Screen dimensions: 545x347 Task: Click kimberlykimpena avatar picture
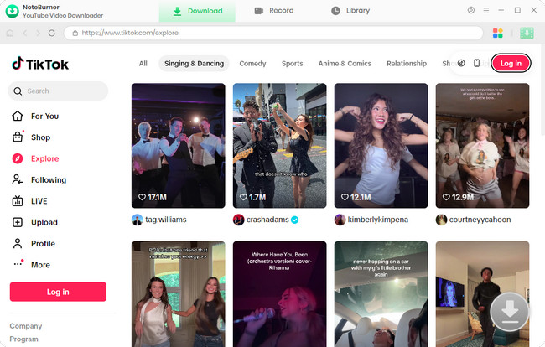pyautogui.click(x=340, y=220)
